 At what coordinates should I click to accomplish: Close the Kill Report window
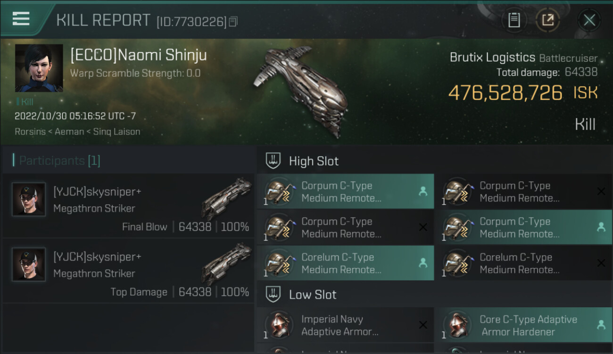(x=589, y=20)
